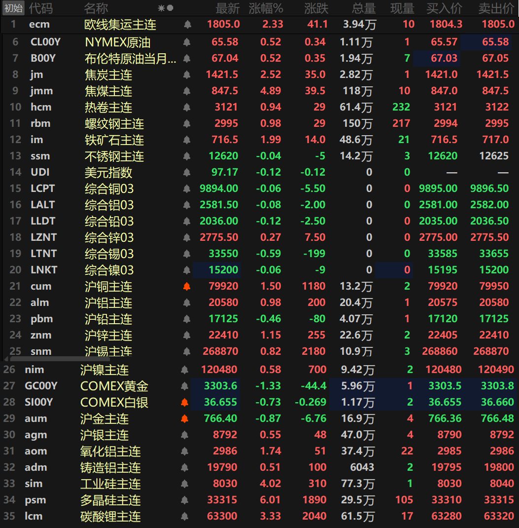Select the 氧化铝主连 contract name
Screen dimensions: 519x528
[110, 452]
